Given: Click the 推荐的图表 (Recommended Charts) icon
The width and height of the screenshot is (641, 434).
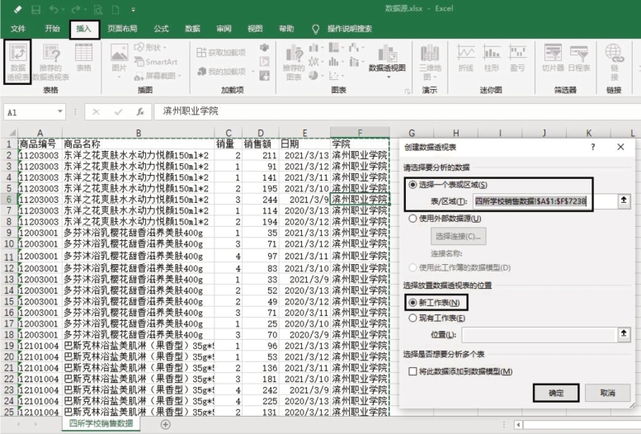Looking at the screenshot, I should (294, 61).
